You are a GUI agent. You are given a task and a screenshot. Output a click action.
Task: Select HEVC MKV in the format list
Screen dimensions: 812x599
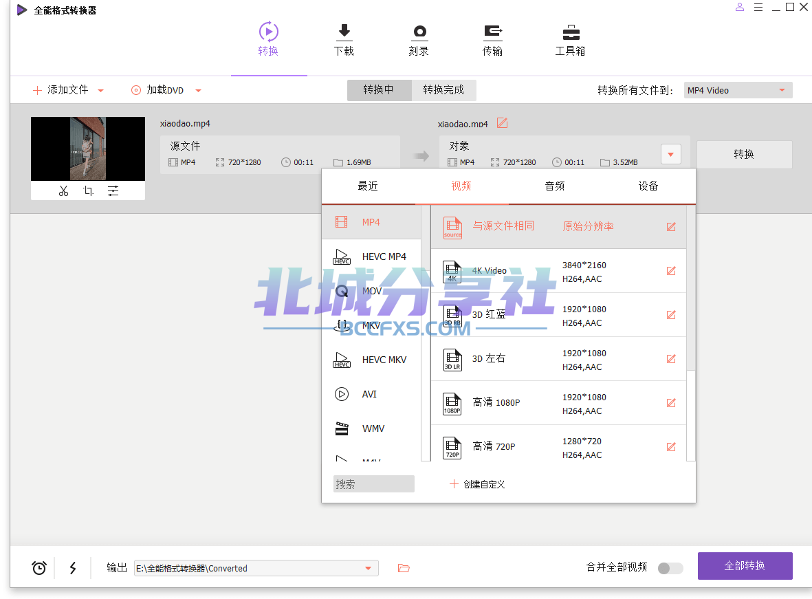(371, 360)
